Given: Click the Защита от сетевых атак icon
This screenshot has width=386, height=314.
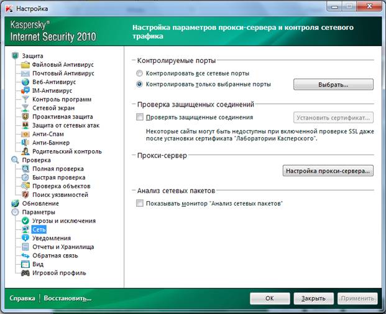Looking at the screenshot, I should tap(25, 125).
